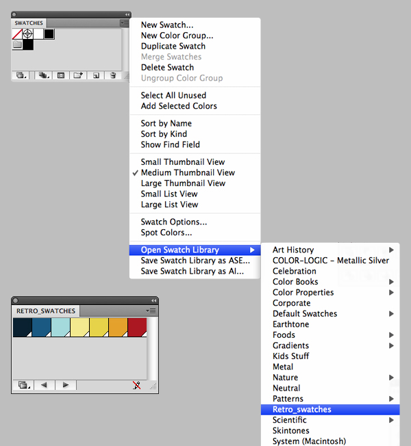Viewport: 411px width, 446px height.
Task: Click Delete Swatch trash icon
Action: pos(113,75)
